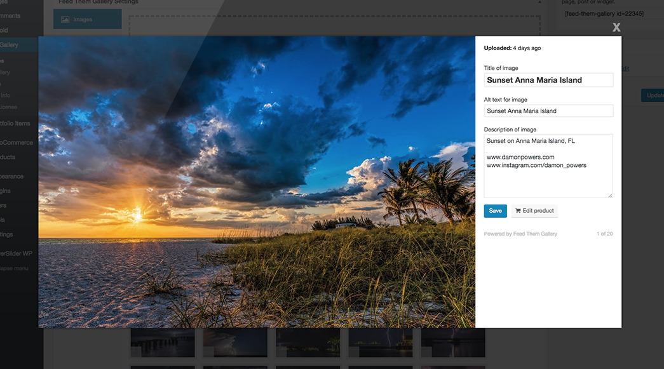
Task: Open Edit product for this image
Action: click(x=534, y=211)
